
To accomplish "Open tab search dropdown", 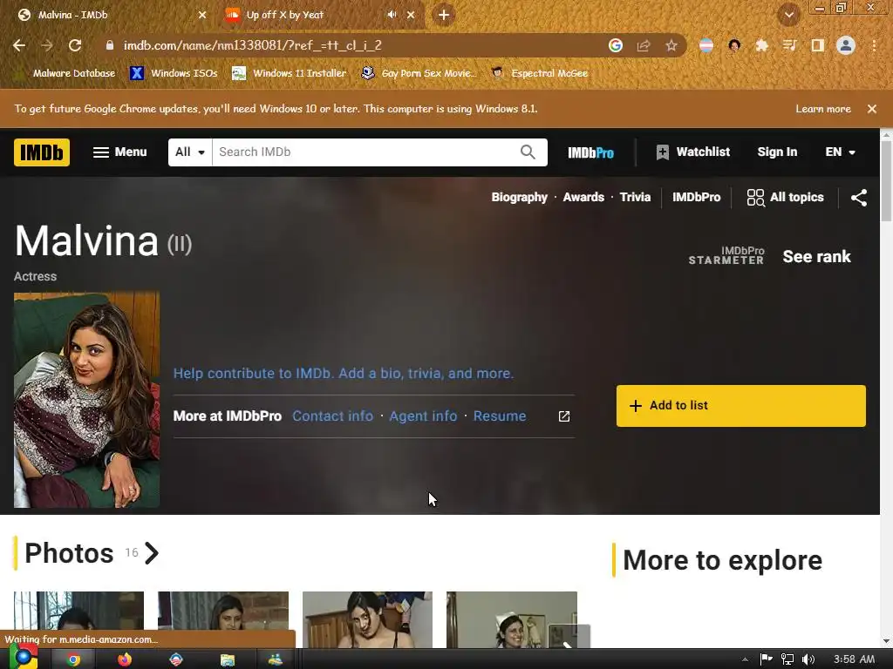I will (x=789, y=15).
